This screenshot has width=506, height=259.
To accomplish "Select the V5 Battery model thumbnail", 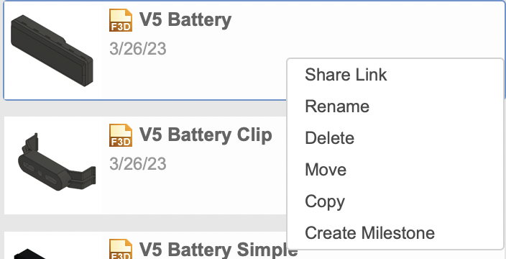I will click(x=52, y=50).
